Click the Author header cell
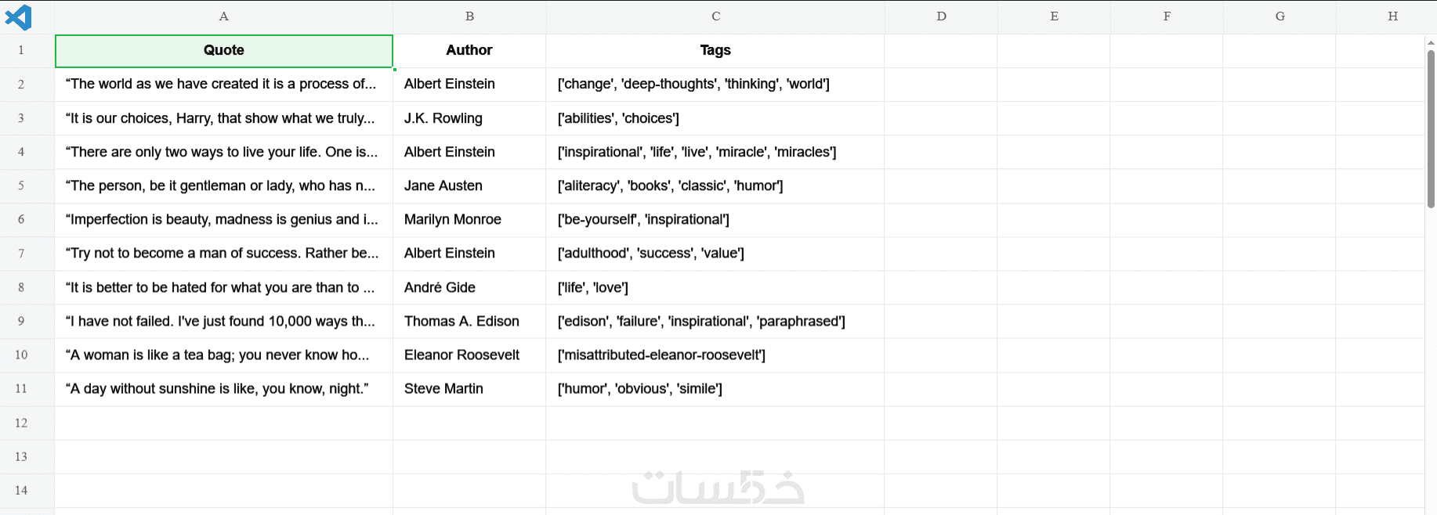1437x515 pixels. 469,51
